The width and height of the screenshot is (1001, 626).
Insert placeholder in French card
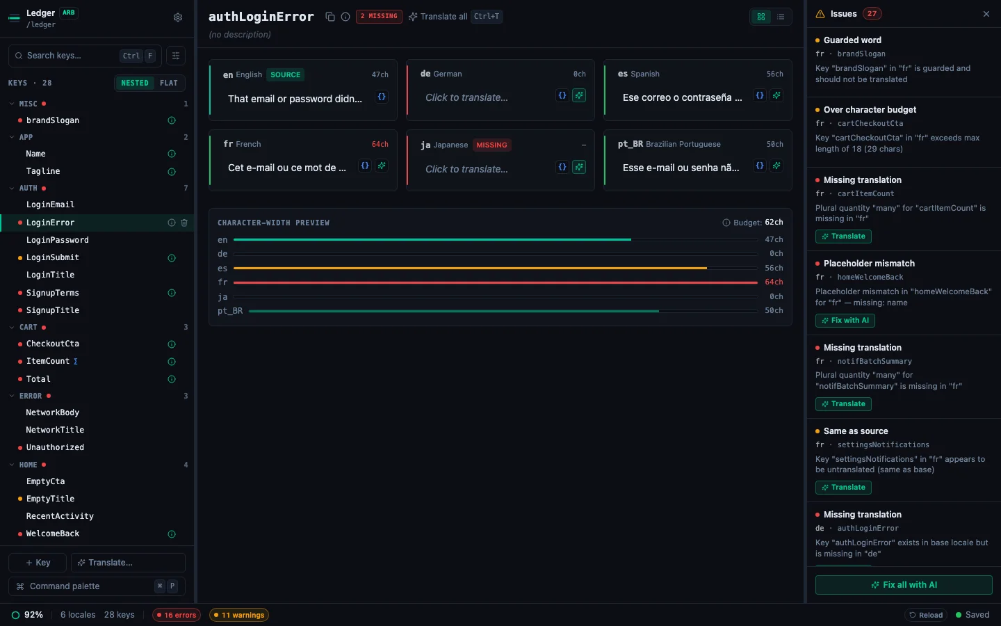[x=365, y=166]
